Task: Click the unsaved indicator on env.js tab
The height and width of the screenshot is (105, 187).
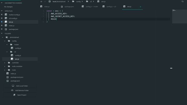Action: (x=141, y=7)
